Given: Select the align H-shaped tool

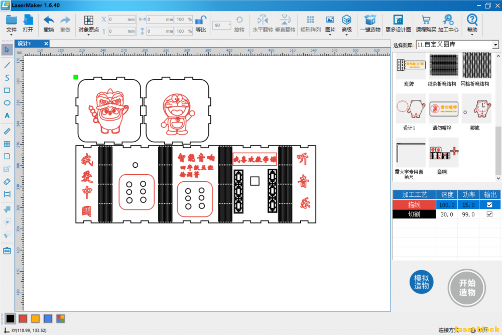Looking at the screenshot, I should [7, 194].
